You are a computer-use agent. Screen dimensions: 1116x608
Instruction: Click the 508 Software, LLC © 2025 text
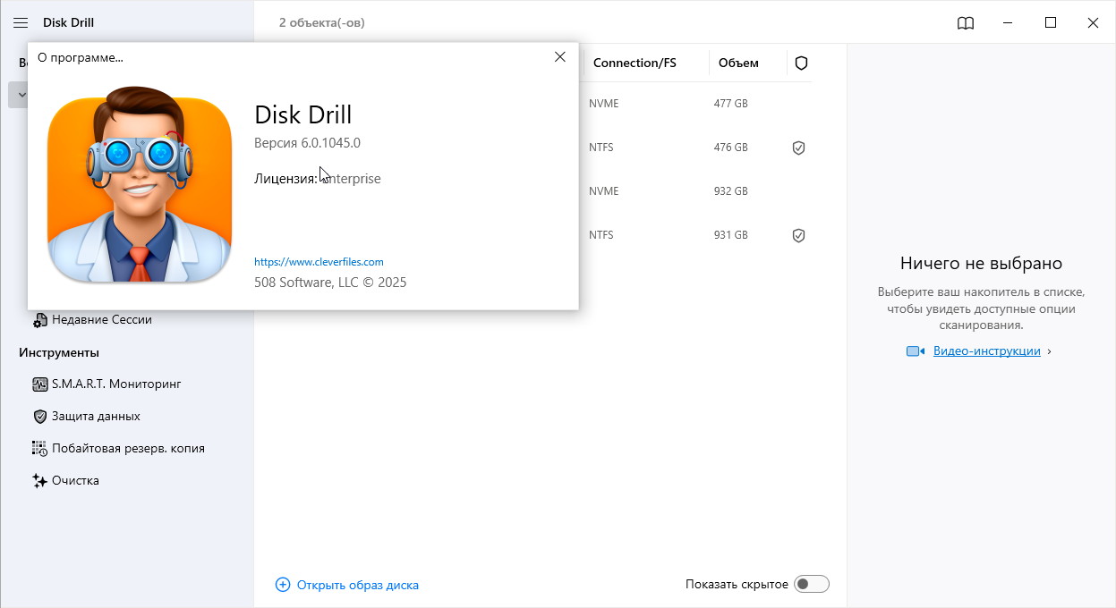(x=330, y=283)
